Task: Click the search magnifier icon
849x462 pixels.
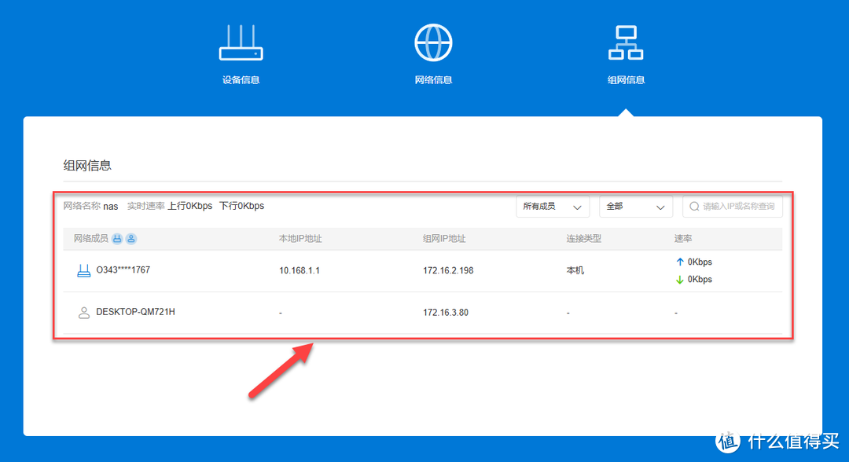Action: click(x=694, y=207)
